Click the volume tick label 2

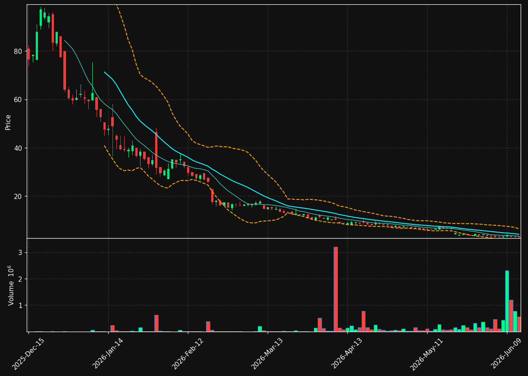tap(19, 279)
